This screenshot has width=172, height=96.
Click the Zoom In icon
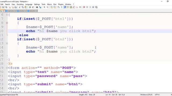pos(44,7)
